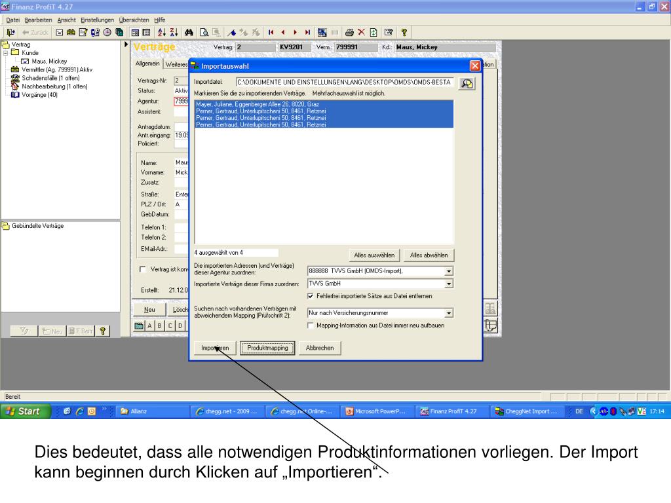The height and width of the screenshot is (503, 671).
Task: Click the green refresh document icon
Action: point(374,33)
